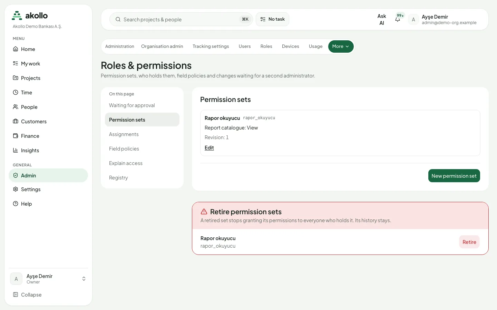Open the notifications bell
Image resolution: width=497 pixels, height=310 pixels.
[x=398, y=19]
